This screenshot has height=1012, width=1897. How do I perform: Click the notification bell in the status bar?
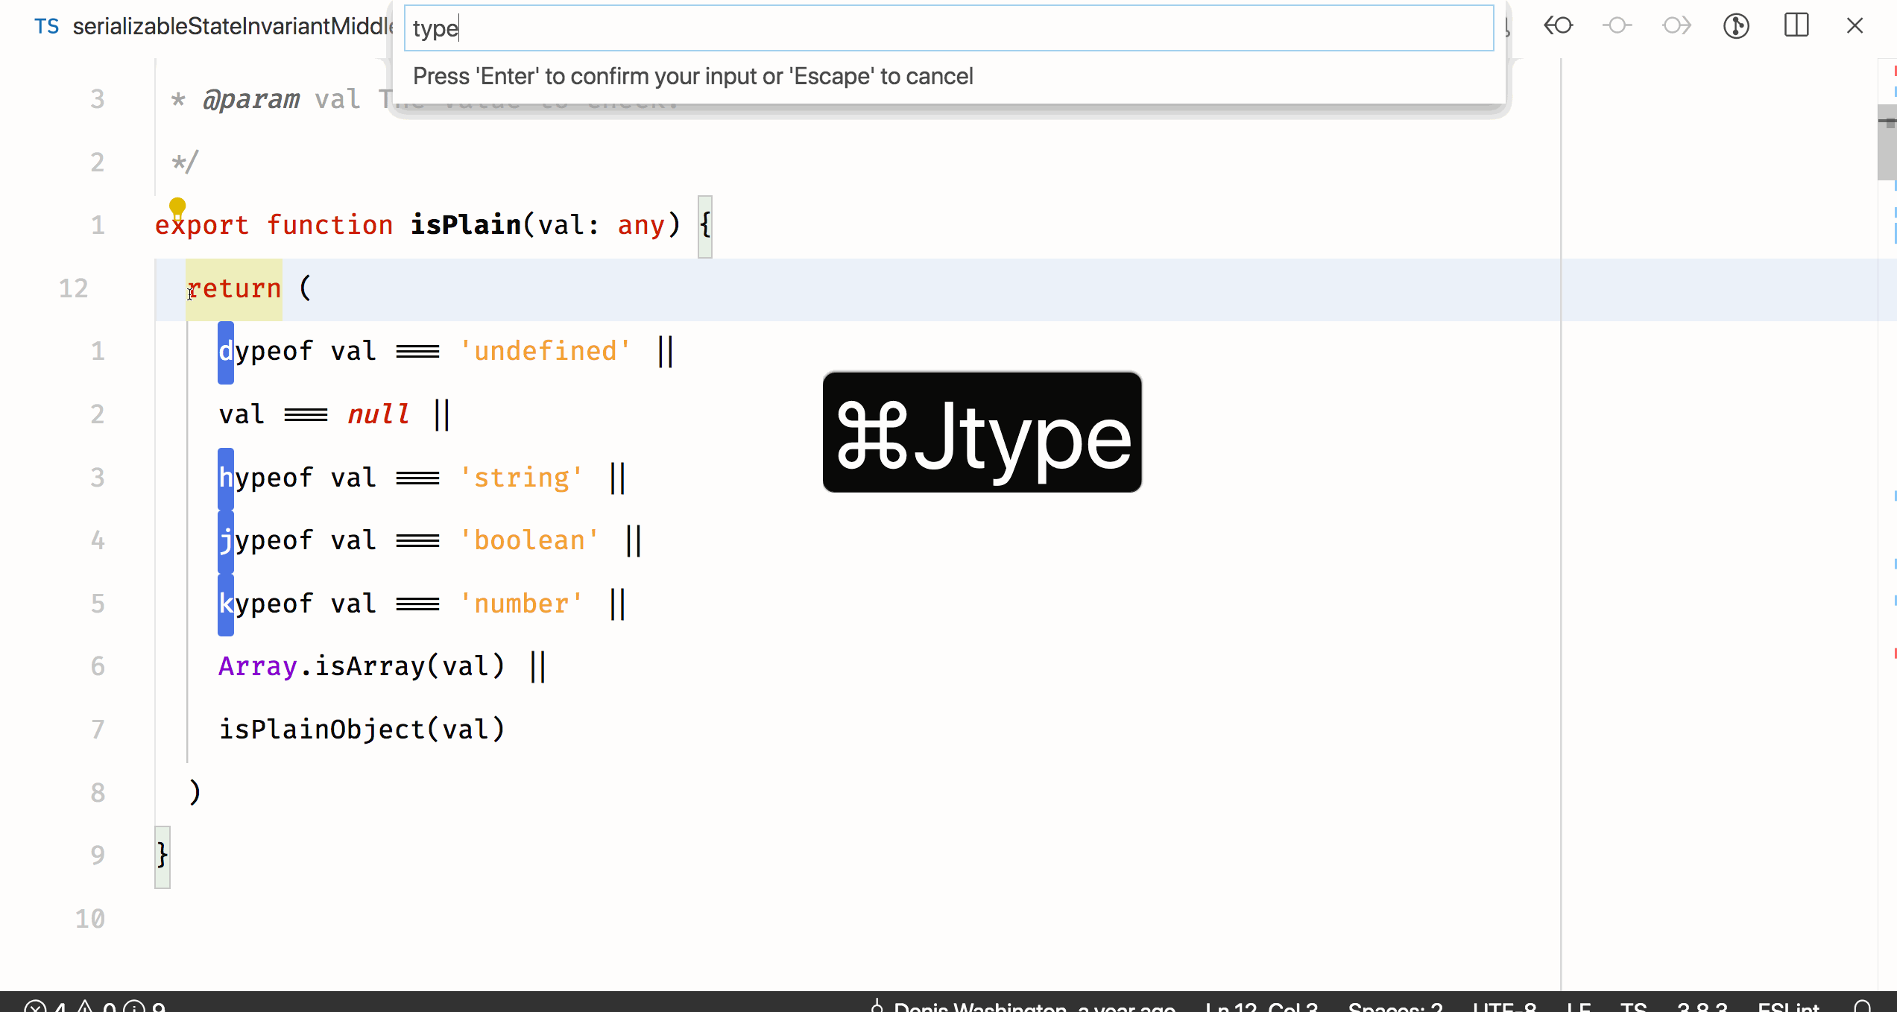tap(1863, 1006)
